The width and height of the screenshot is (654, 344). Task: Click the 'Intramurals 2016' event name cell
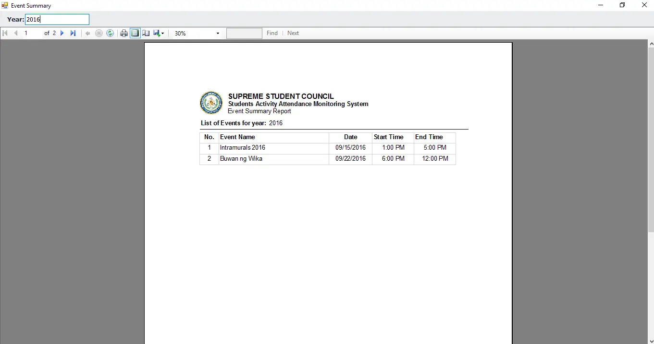coord(274,148)
